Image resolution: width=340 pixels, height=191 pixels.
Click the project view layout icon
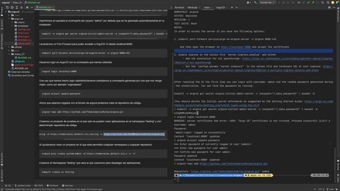[7, 7]
